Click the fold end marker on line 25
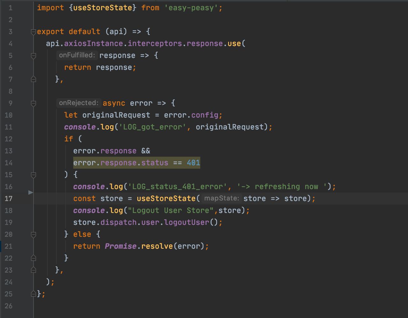Image resolution: width=408 pixels, height=318 pixels. [33, 294]
